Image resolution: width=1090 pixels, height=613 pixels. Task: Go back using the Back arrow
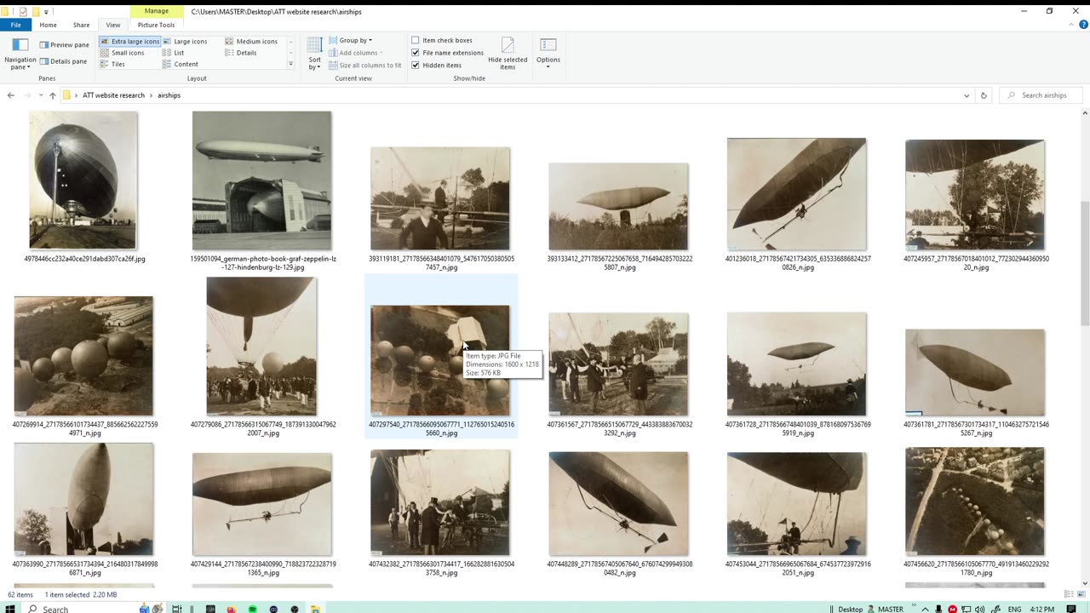(x=10, y=95)
